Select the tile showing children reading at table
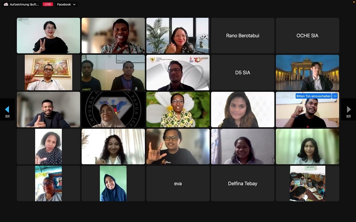 (x=307, y=183)
